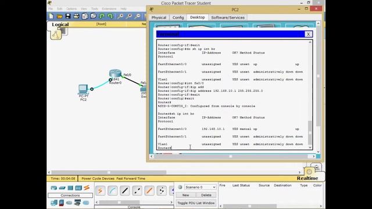372x209 pixels.
Task: Select the Routers device category icon
Action: click(x=54, y=188)
